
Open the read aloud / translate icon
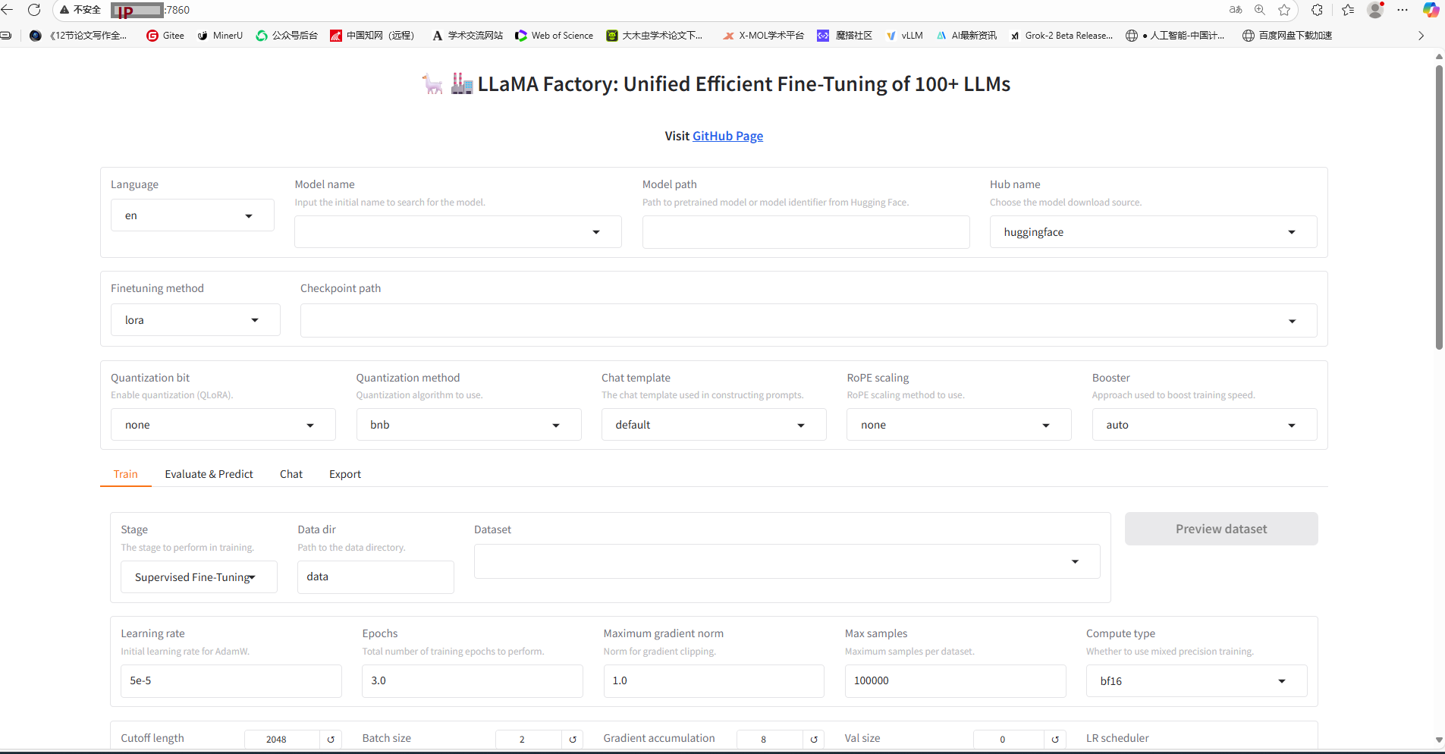[1236, 10]
